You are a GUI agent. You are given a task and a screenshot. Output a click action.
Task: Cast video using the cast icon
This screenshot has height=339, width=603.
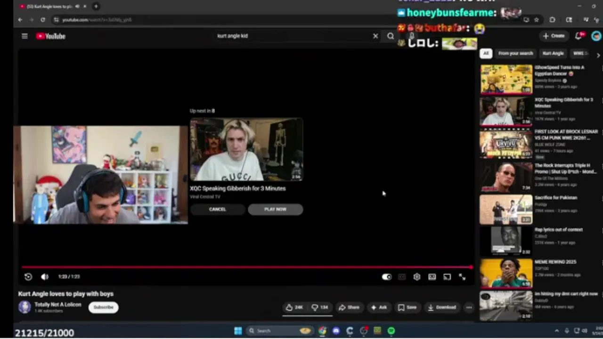click(447, 277)
